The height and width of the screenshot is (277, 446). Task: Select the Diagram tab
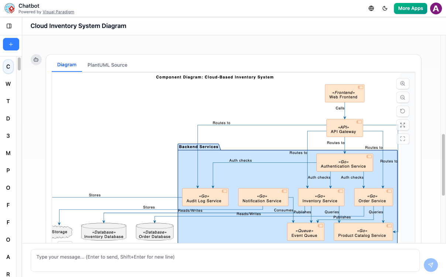click(x=66, y=65)
